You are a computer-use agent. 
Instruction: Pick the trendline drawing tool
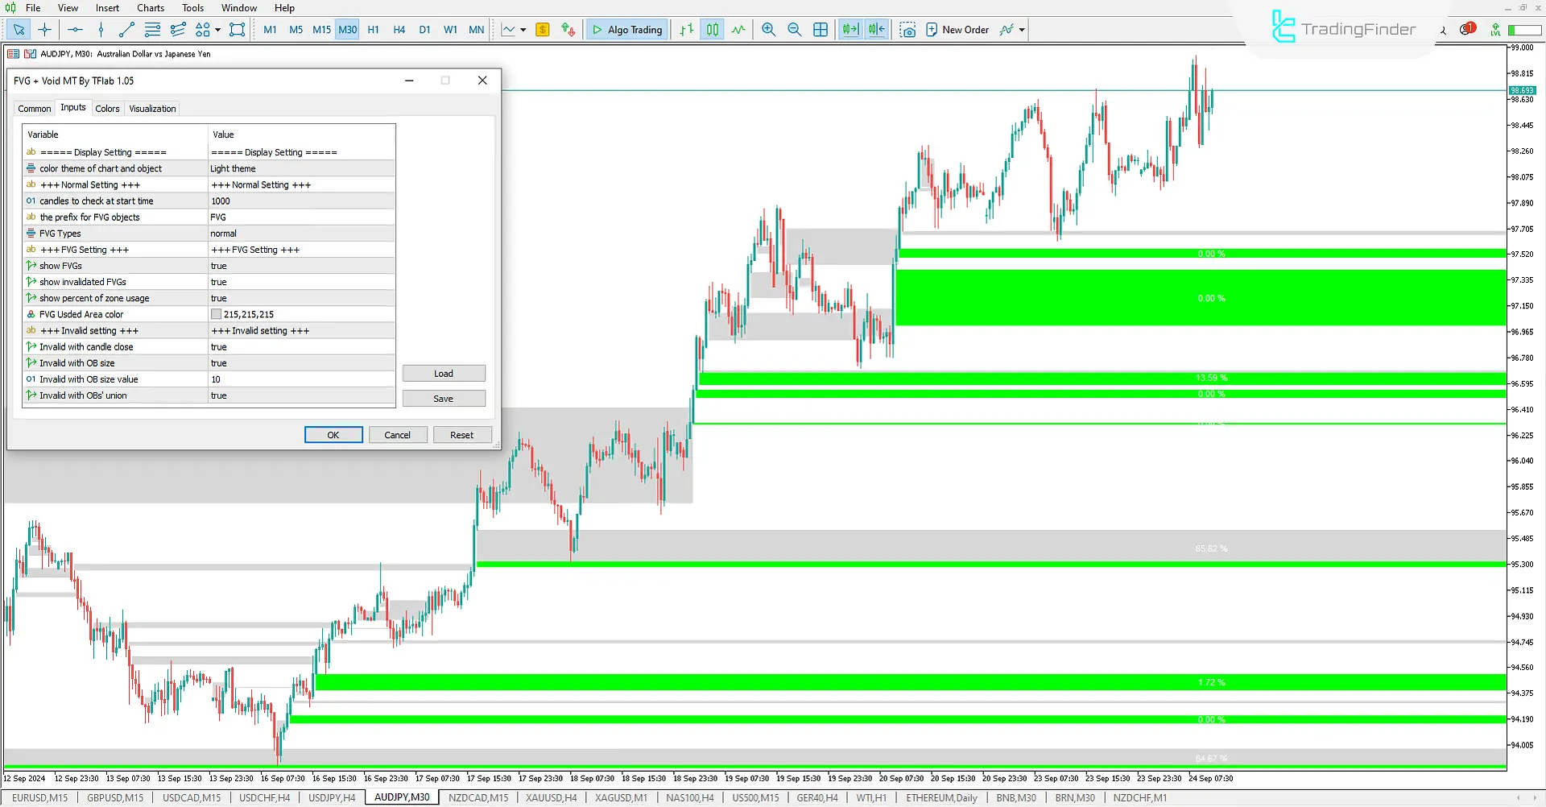pyautogui.click(x=126, y=30)
